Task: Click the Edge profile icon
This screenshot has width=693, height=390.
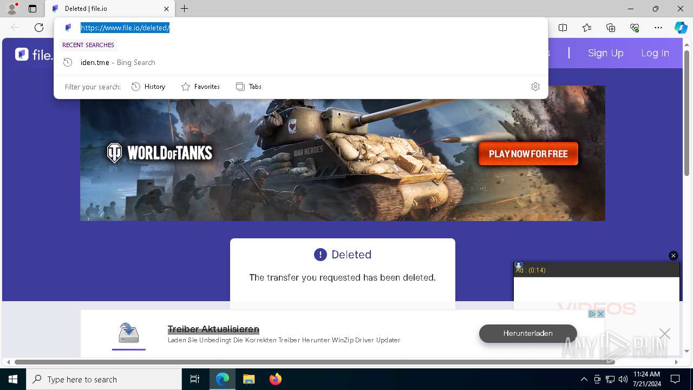Action: click(11, 9)
